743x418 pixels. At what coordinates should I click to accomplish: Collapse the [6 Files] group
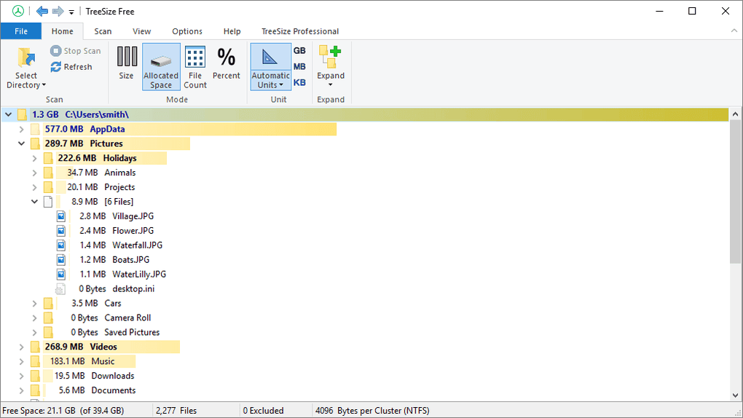coord(34,202)
